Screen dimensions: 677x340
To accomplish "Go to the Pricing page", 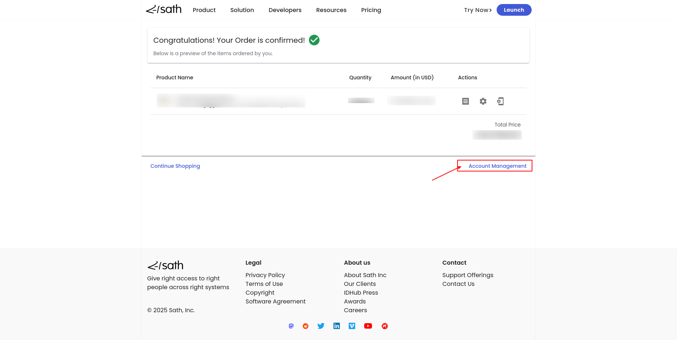I will pyautogui.click(x=371, y=10).
